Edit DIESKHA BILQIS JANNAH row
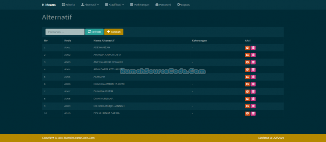The image size is (326, 142). click(247, 106)
